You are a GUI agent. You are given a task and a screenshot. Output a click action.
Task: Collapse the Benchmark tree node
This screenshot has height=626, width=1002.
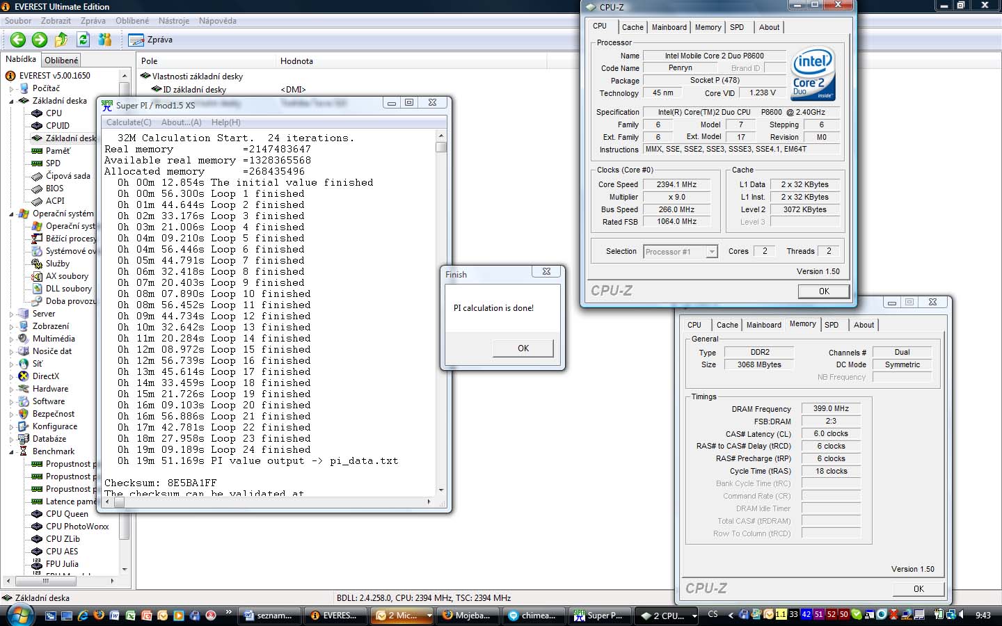[12, 452]
